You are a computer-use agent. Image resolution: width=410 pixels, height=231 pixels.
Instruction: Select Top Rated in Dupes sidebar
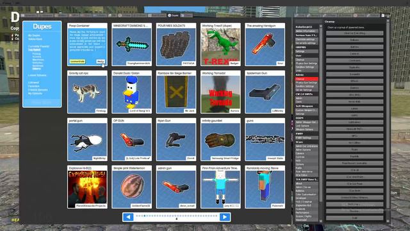[x=34, y=49]
